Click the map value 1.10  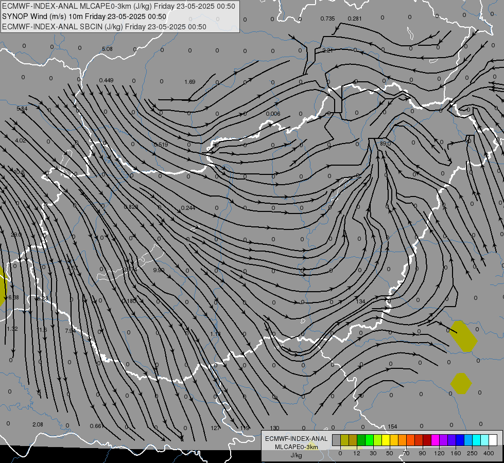pos(215,334)
